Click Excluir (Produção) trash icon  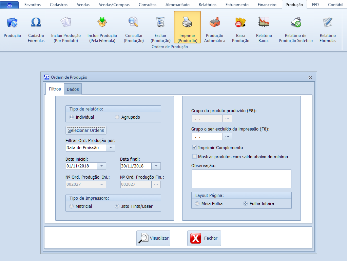point(160,23)
